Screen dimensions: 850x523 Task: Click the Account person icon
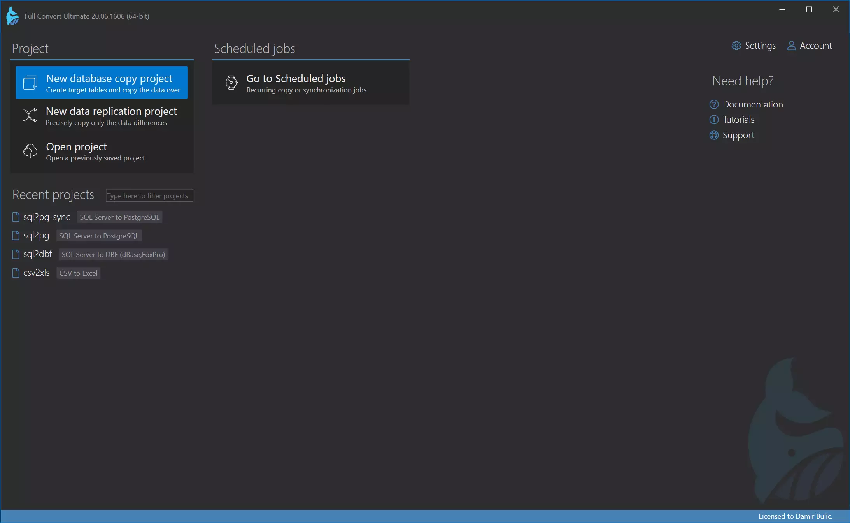[x=791, y=46]
